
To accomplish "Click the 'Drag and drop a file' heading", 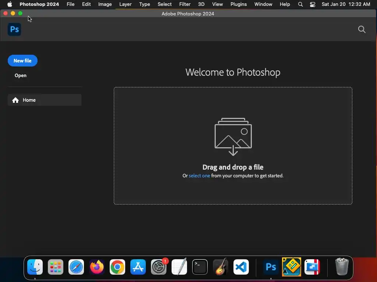I will click(233, 167).
